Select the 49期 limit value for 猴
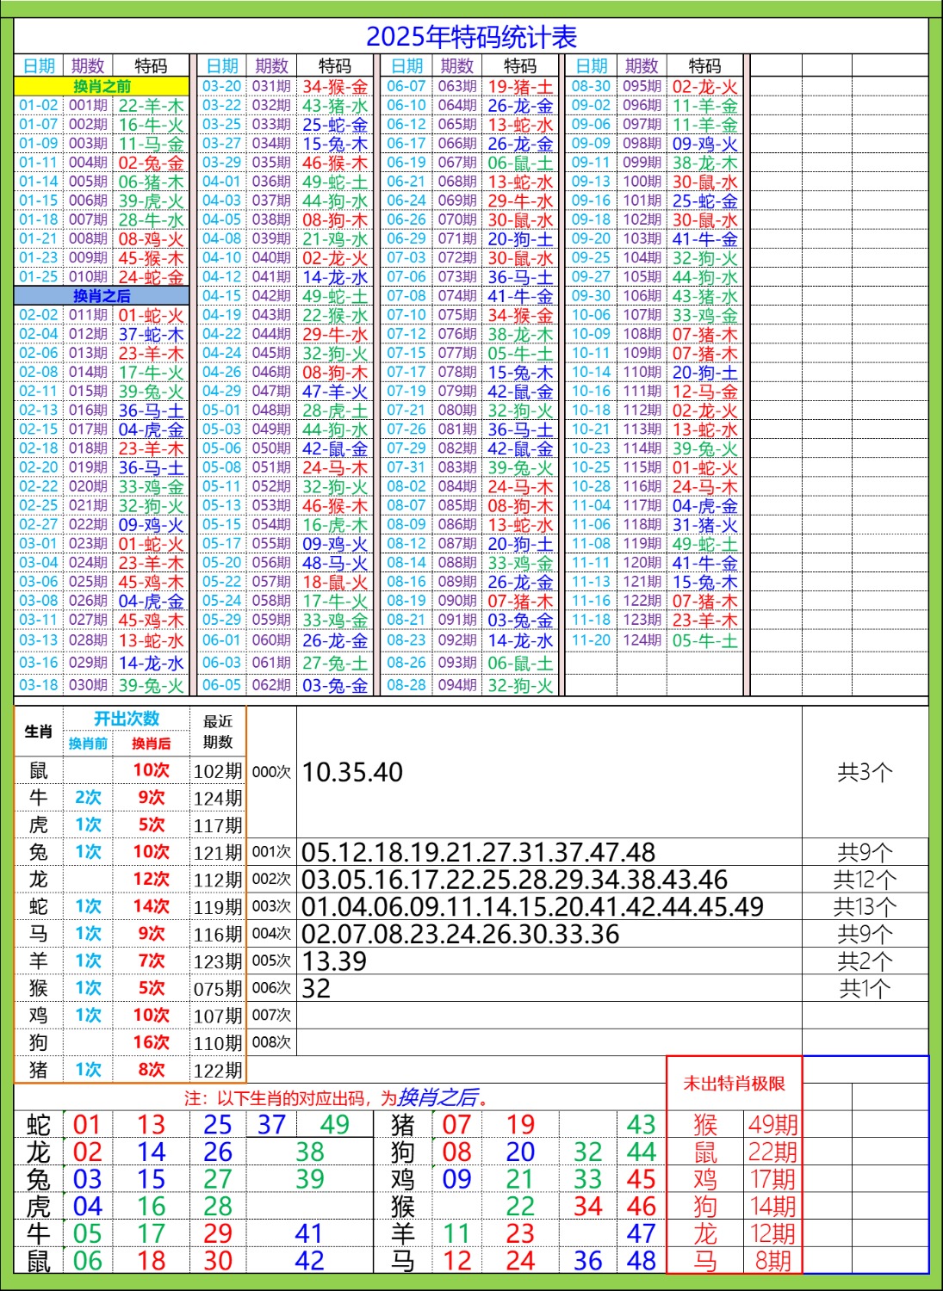Viewport: 943px width, 1291px height. 772,1124
